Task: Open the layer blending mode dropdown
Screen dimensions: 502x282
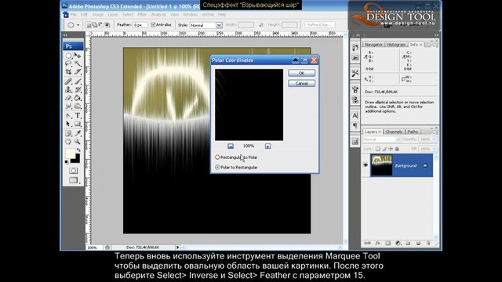Action: [382, 139]
